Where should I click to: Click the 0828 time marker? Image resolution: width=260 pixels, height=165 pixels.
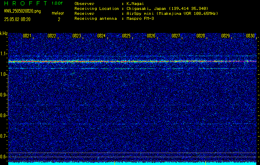pos(200,36)
